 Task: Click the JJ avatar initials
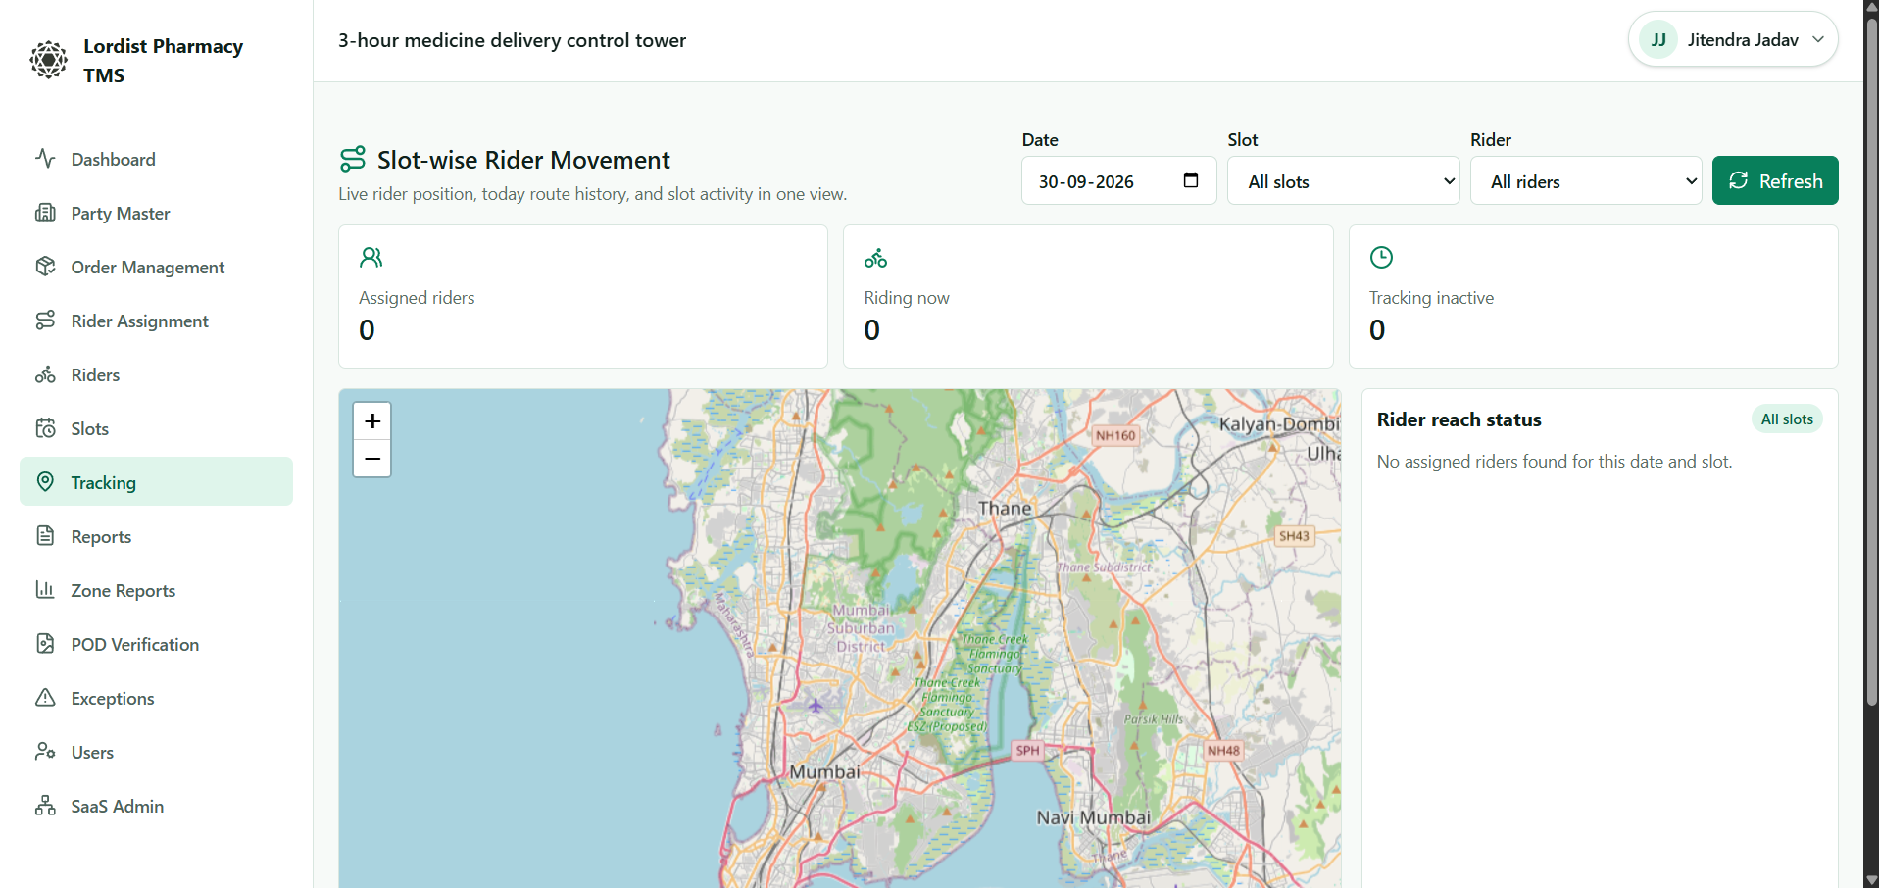tap(1658, 40)
